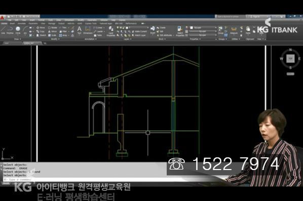Viewport: 303px width, 201px height.
Task: Expand the Modify panel
Action: pos(55,39)
